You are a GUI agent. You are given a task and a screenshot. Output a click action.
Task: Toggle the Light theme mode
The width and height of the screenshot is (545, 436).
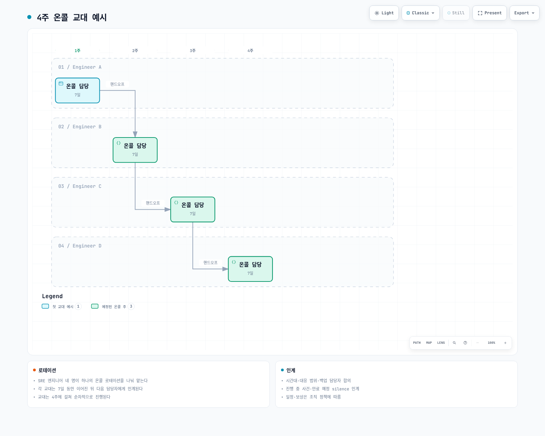[x=384, y=13]
